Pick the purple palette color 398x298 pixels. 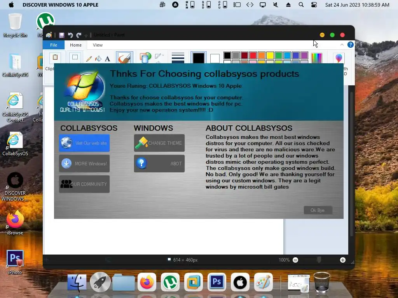(304, 55)
